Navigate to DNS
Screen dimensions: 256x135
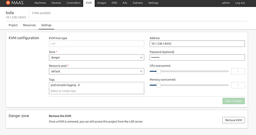pyautogui.click(x=114, y=3)
